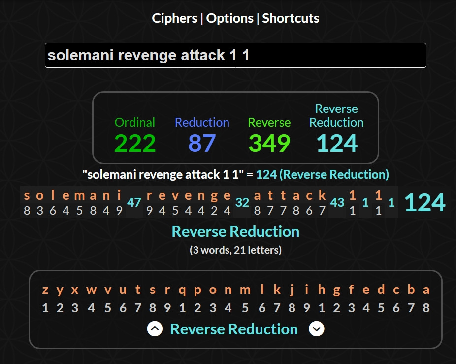
Task: Click letter s in the word solemani
Action: pos(27,195)
